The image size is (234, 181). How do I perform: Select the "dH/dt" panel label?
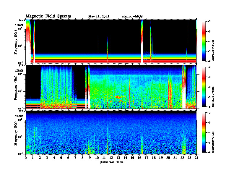[x=19, y=25]
